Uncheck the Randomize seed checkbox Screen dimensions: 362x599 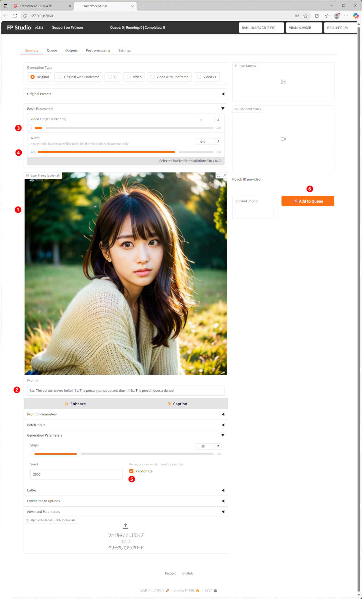131,471
